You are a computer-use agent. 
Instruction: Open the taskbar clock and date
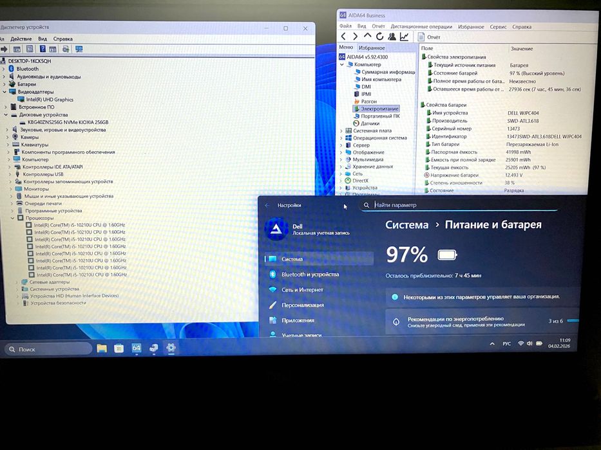559,343
